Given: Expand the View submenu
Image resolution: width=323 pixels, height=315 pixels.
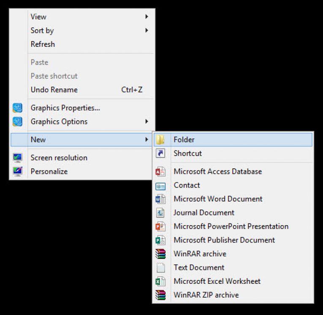Looking at the screenshot, I should [82, 17].
